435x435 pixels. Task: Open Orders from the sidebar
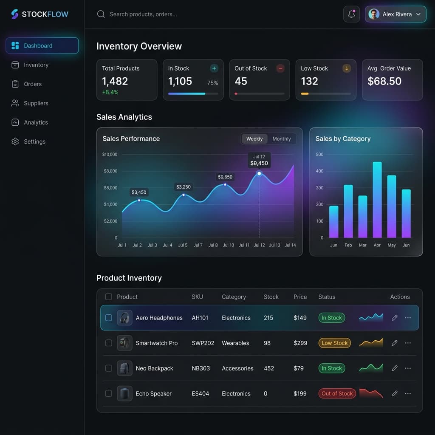[33, 84]
